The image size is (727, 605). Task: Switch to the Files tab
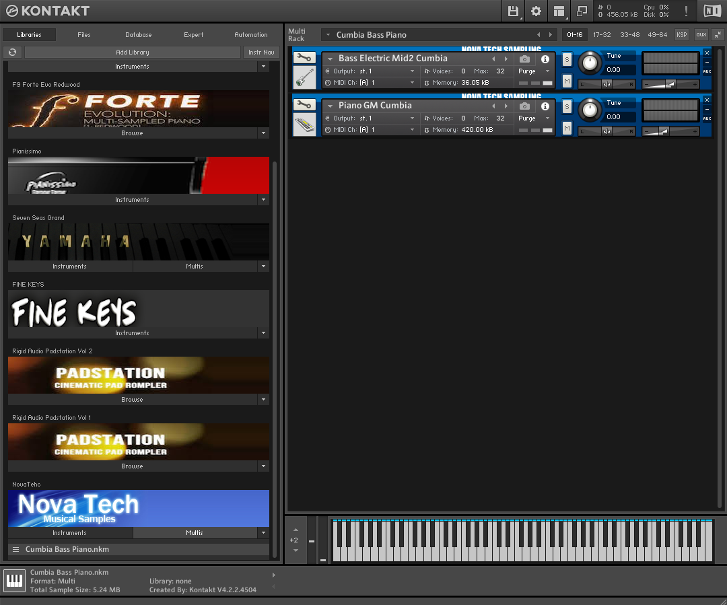click(84, 35)
